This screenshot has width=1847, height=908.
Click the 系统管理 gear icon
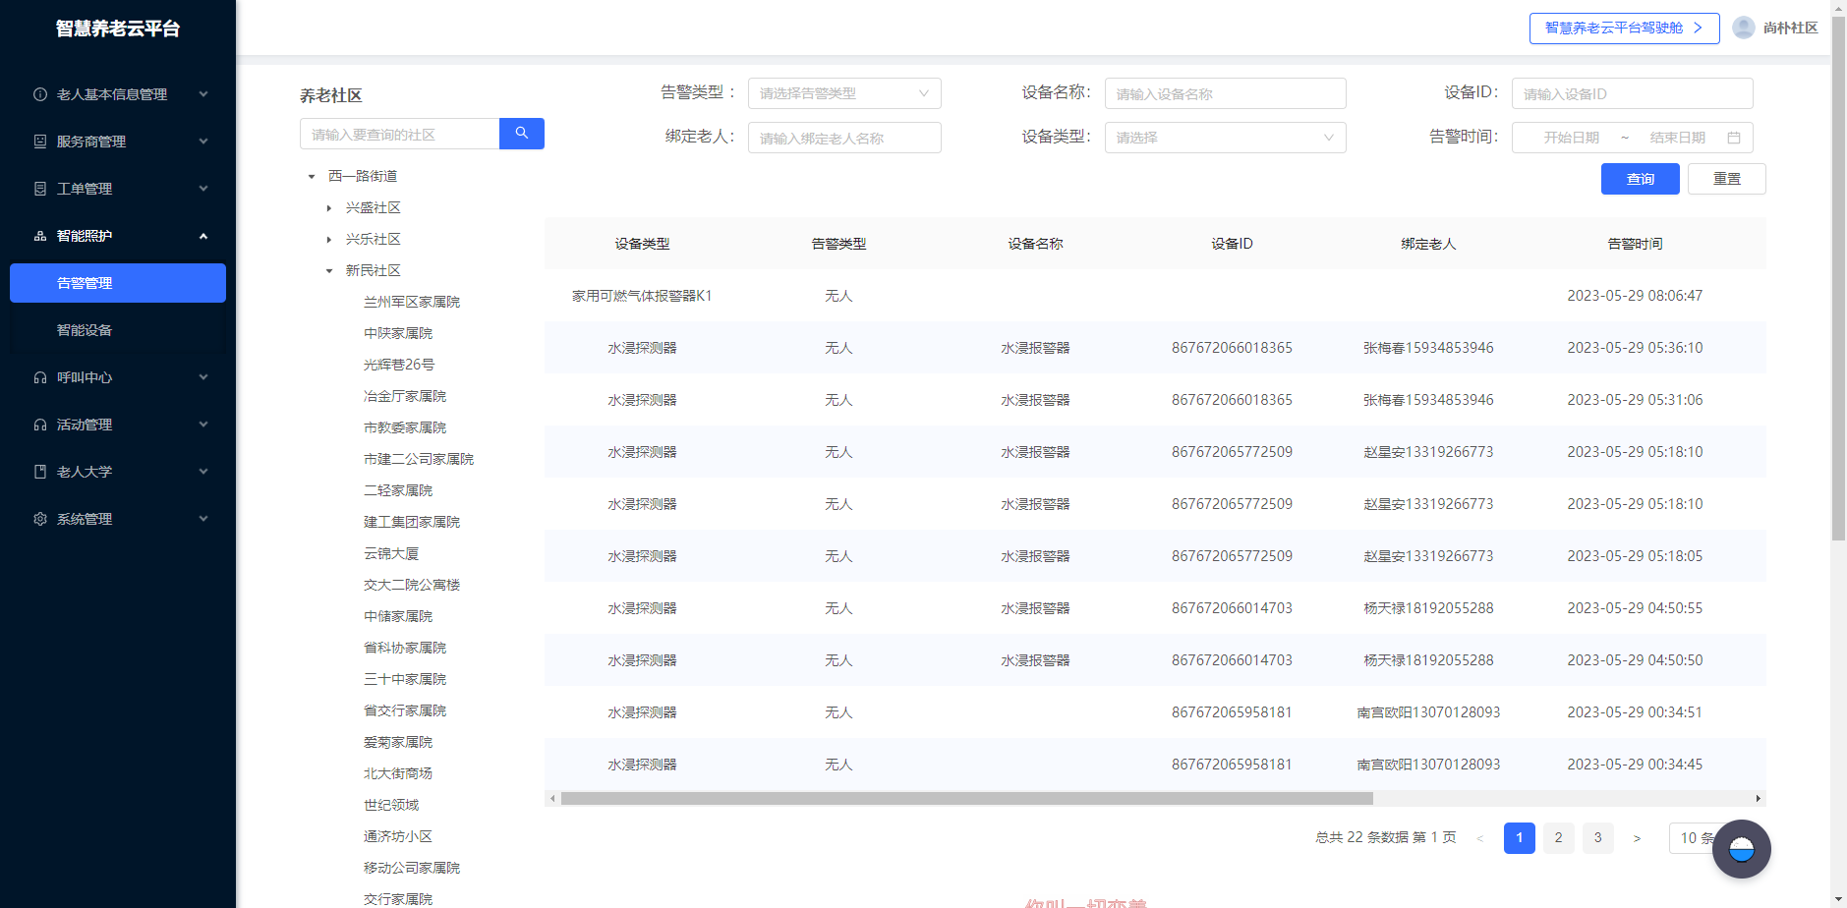click(40, 519)
